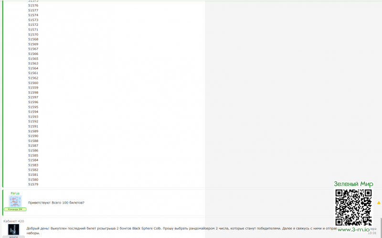This screenshot has width=382, height=238.
Task: Select ticket number 51577
Action: coord(33,10)
